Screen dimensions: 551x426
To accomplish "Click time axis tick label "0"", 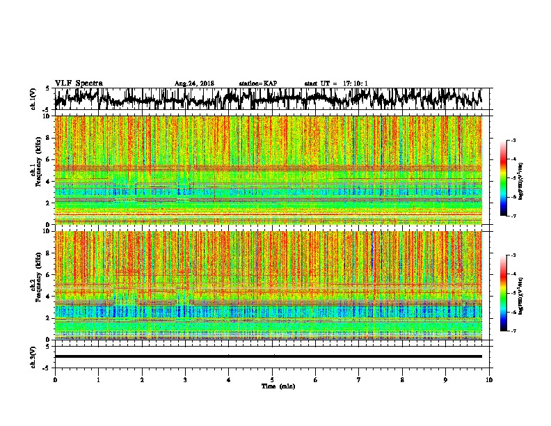I will [x=55, y=380].
